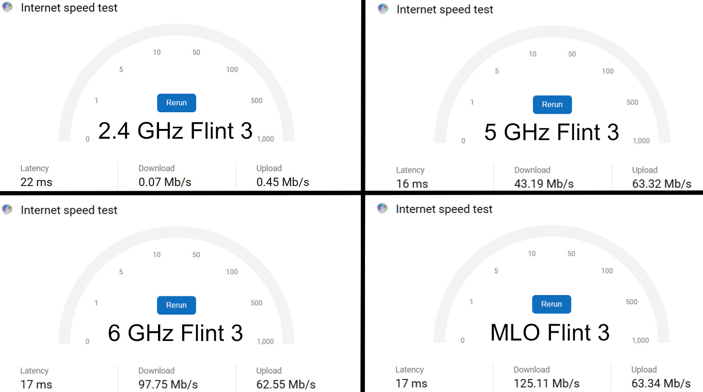
Task: Click Rerun on the 6 GHz Flint 3 test
Action: (x=176, y=305)
